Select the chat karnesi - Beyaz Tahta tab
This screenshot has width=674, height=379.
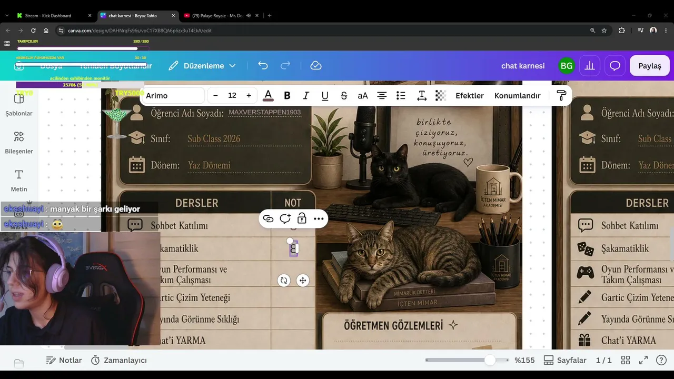tap(137, 16)
